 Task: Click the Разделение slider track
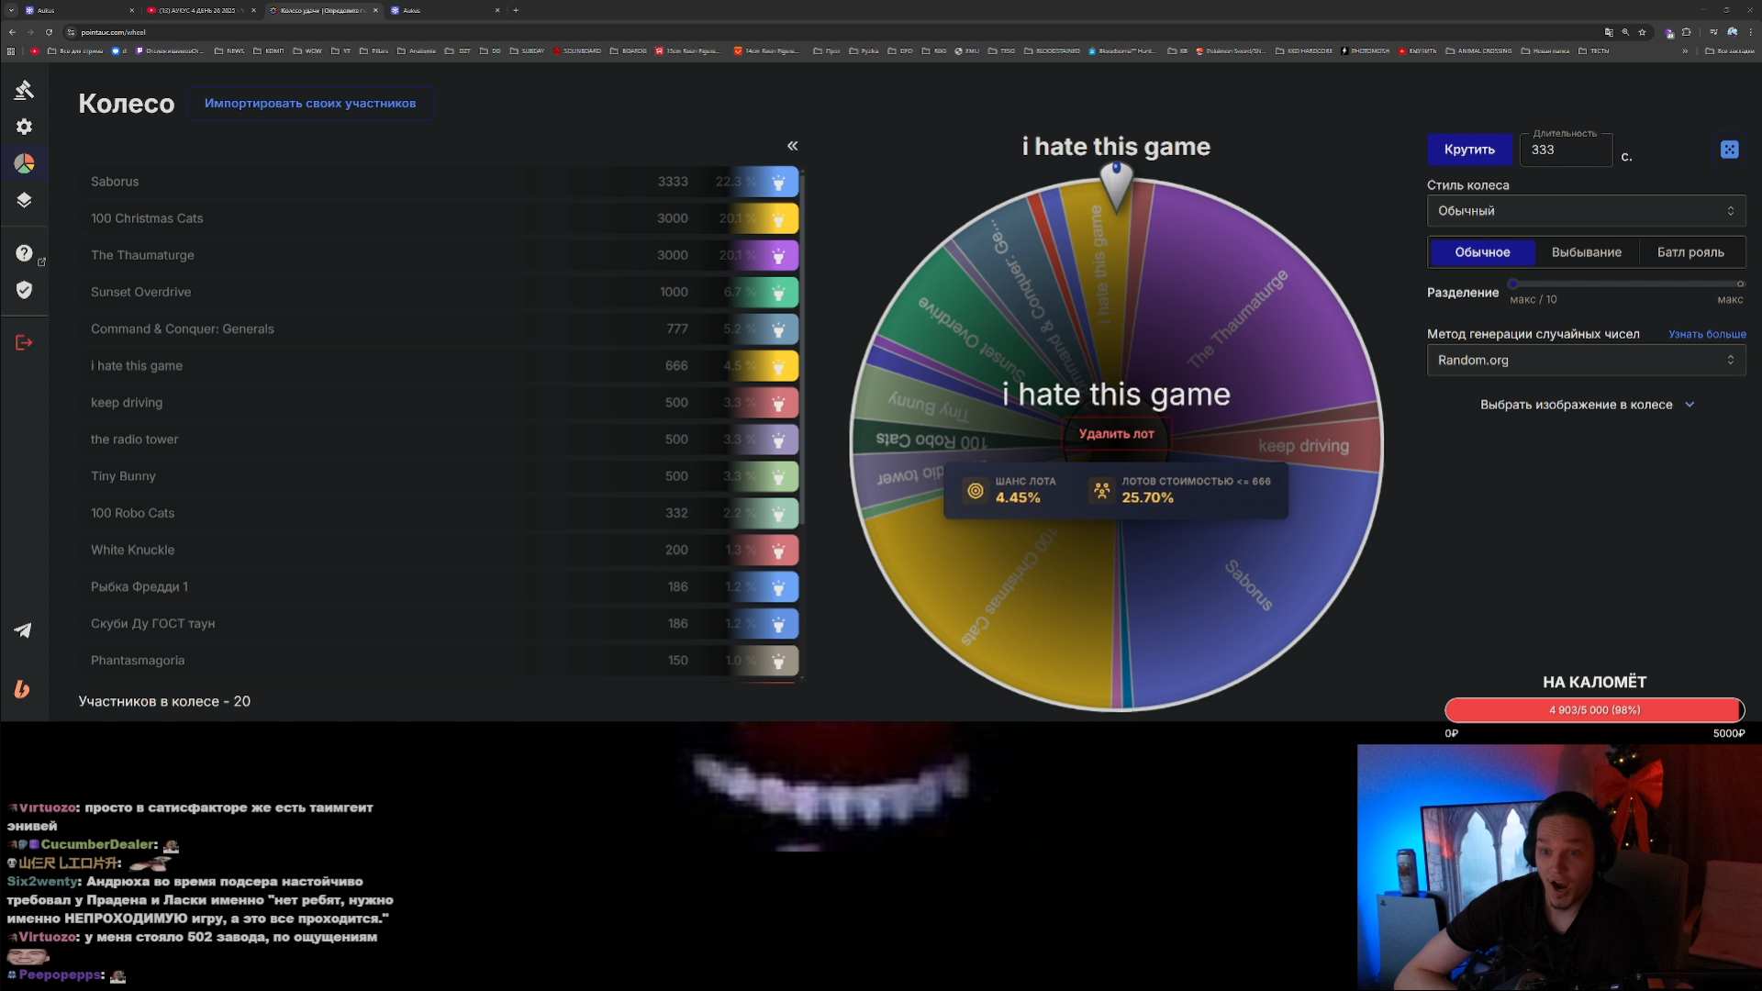[1625, 284]
